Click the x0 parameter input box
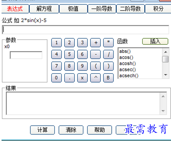Screen dimensions: 171x141 (26, 55)
